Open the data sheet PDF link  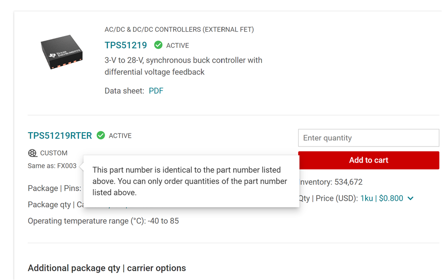[x=156, y=91]
